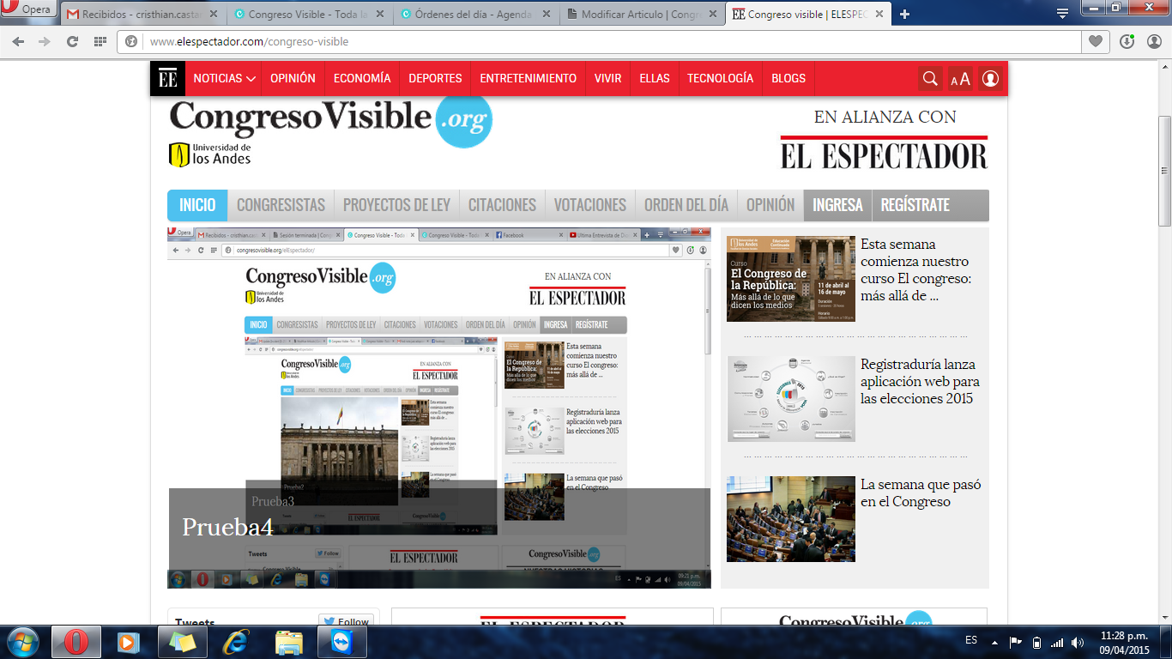The width and height of the screenshot is (1172, 659).
Task: Click the Universidad de los Andes logo
Action: coord(210,154)
